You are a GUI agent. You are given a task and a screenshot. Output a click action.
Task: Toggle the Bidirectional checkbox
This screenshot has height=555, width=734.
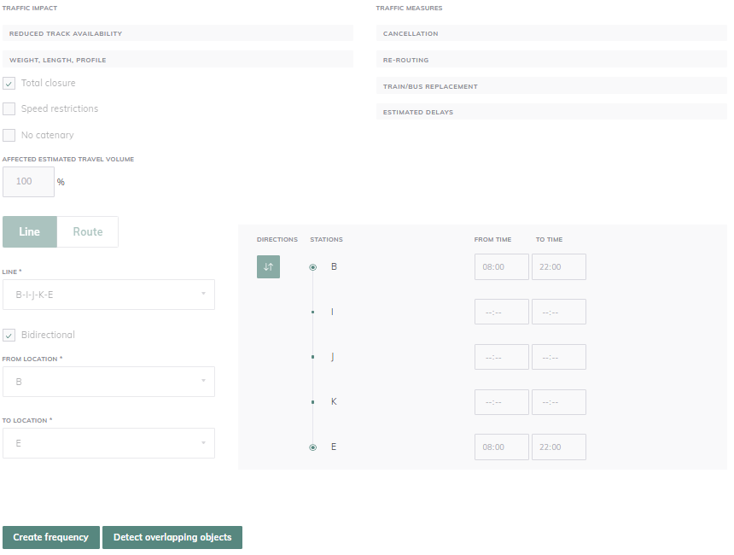point(9,336)
